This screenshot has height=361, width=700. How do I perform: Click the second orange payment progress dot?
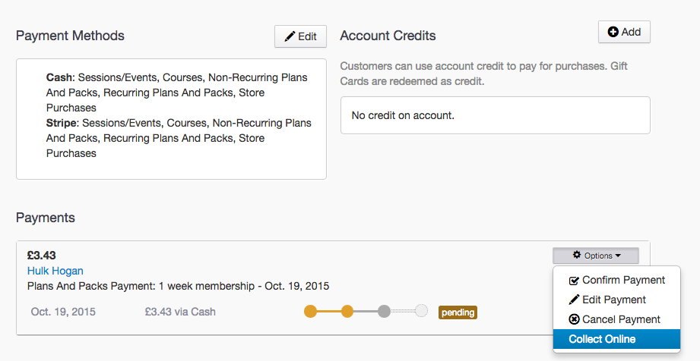347,311
